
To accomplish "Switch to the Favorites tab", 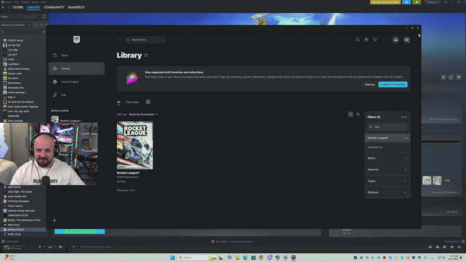I will click(x=132, y=102).
